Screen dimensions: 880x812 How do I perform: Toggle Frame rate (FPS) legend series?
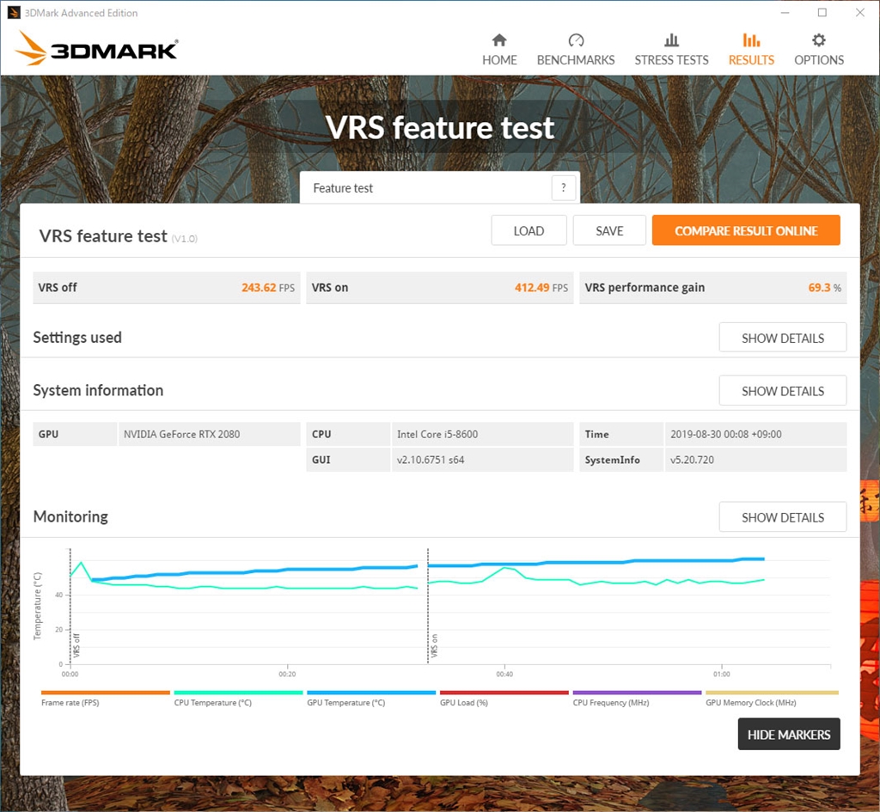(105, 699)
